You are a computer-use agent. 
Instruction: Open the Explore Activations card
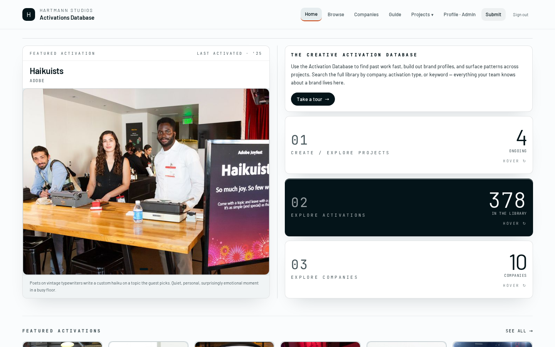pos(409,207)
